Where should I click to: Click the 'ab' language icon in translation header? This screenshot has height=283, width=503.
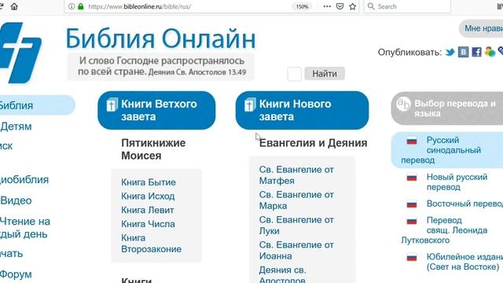[403, 104]
